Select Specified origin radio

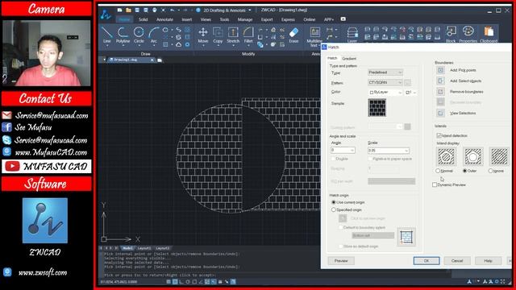[x=333, y=209]
